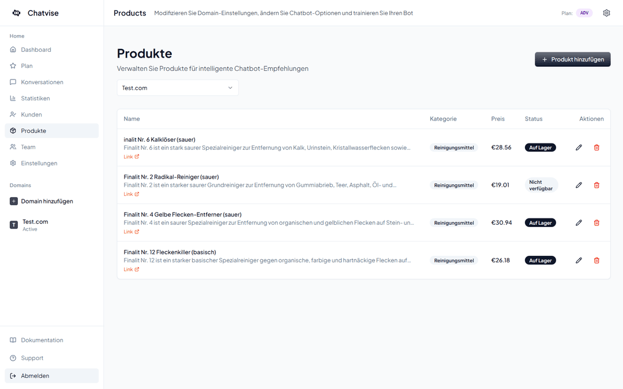
Task: Open the Plan ADV badge menu
Action: (x=584, y=13)
